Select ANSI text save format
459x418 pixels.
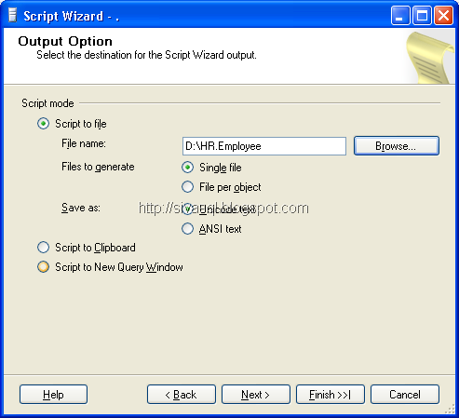tap(211, 229)
